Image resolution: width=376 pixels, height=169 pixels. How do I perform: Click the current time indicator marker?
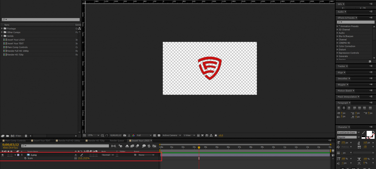click(199, 147)
